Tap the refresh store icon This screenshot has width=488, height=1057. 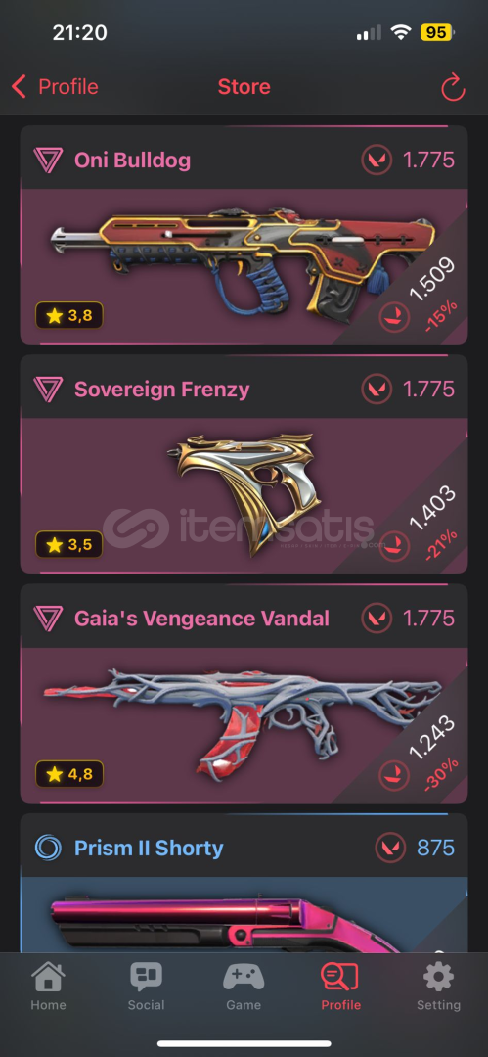(x=453, y=88)
